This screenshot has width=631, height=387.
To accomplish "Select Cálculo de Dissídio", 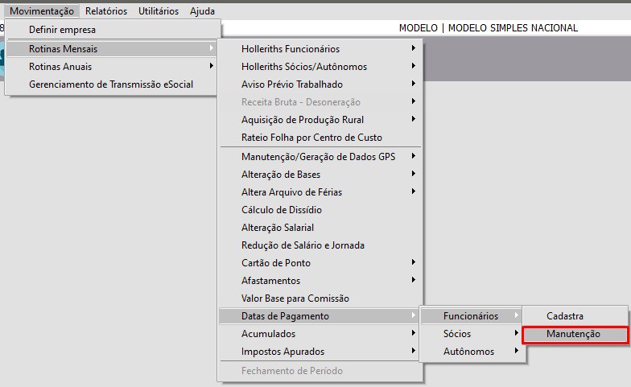I will point(282,210).
